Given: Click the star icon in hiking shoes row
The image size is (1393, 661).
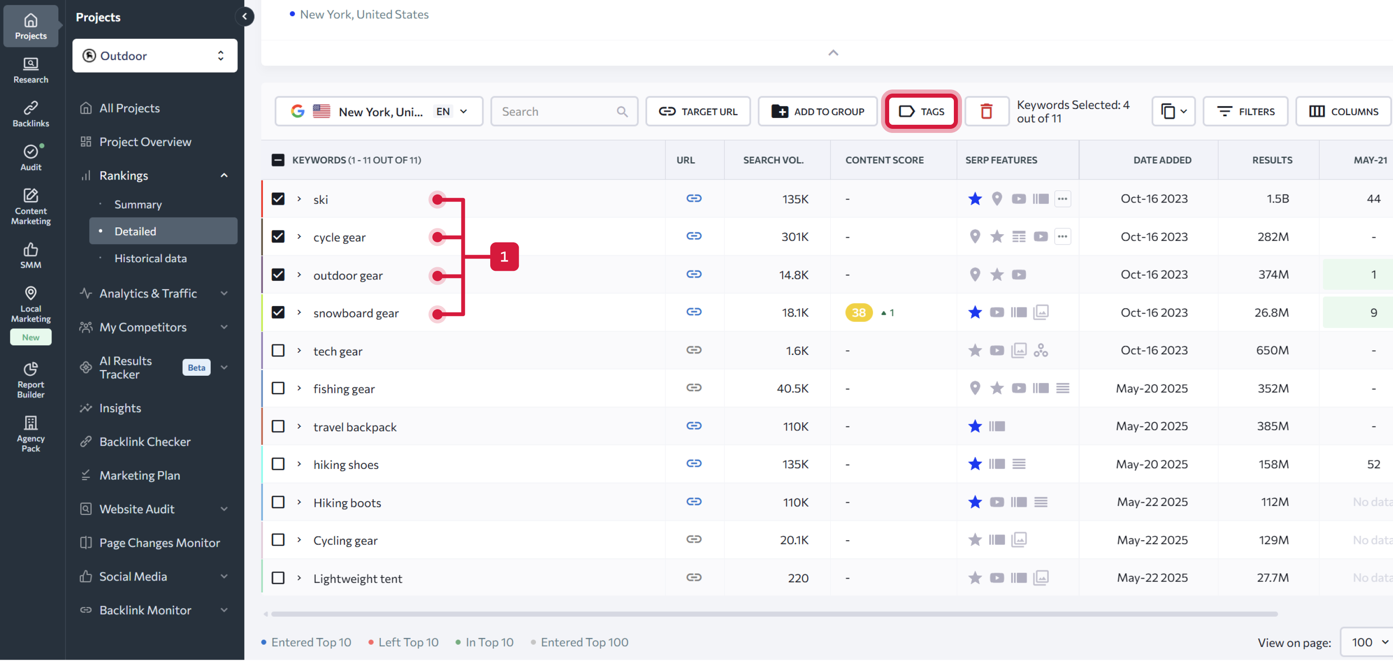Looking at the screenshot, I should (975, 464).
